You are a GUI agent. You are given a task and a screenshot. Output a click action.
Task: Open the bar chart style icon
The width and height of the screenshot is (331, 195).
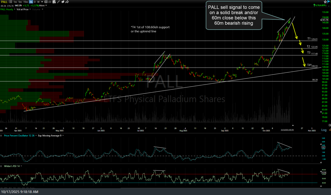[x=50, y=2]
